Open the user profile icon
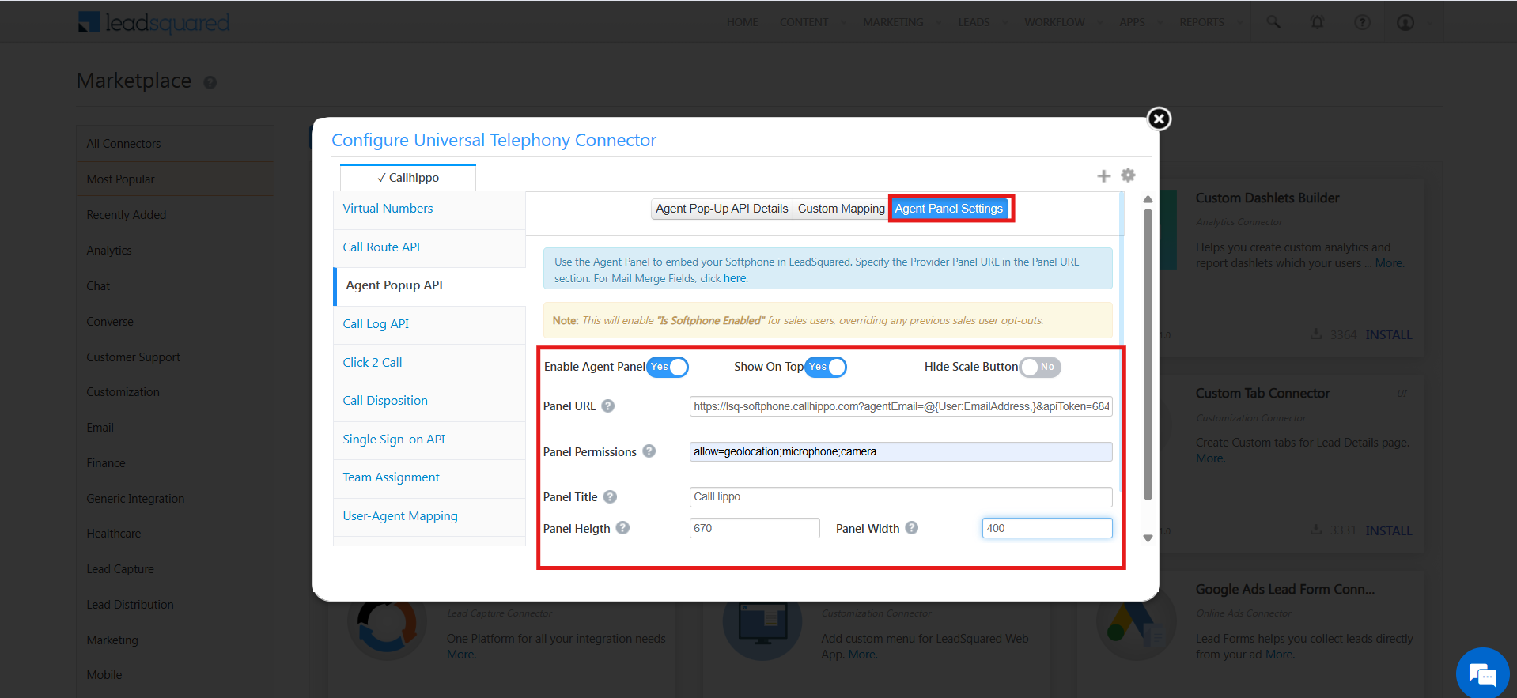The width and height of the screenshot is (1517, 698). click(1405, 22)
